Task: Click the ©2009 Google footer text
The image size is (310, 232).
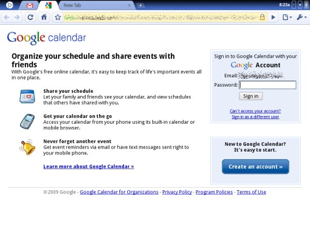Action: click(x=59, y=192)
